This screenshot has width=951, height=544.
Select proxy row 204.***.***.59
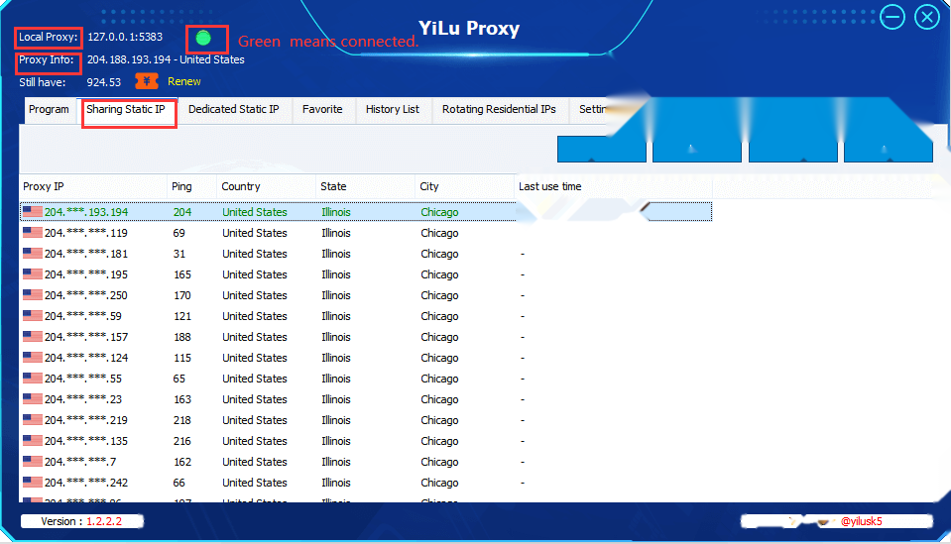click(366, 316)
